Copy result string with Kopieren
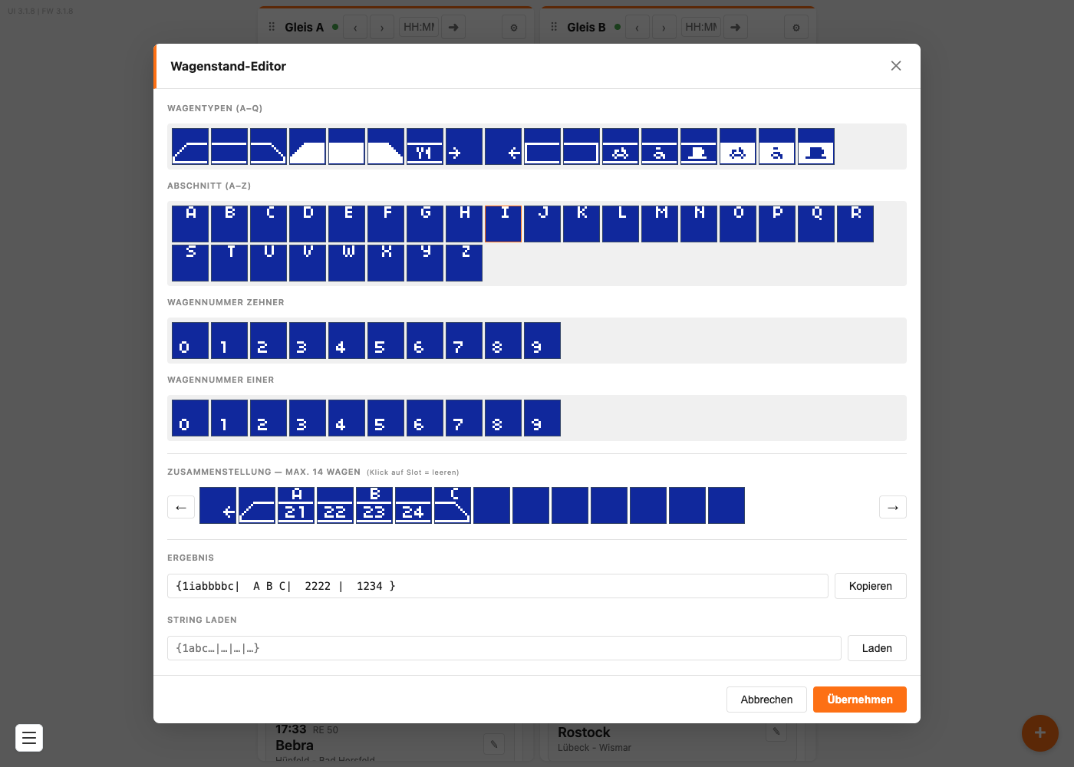Image resolution: width=1074 pixels, height=767 pixels. [x=871, y=586]
